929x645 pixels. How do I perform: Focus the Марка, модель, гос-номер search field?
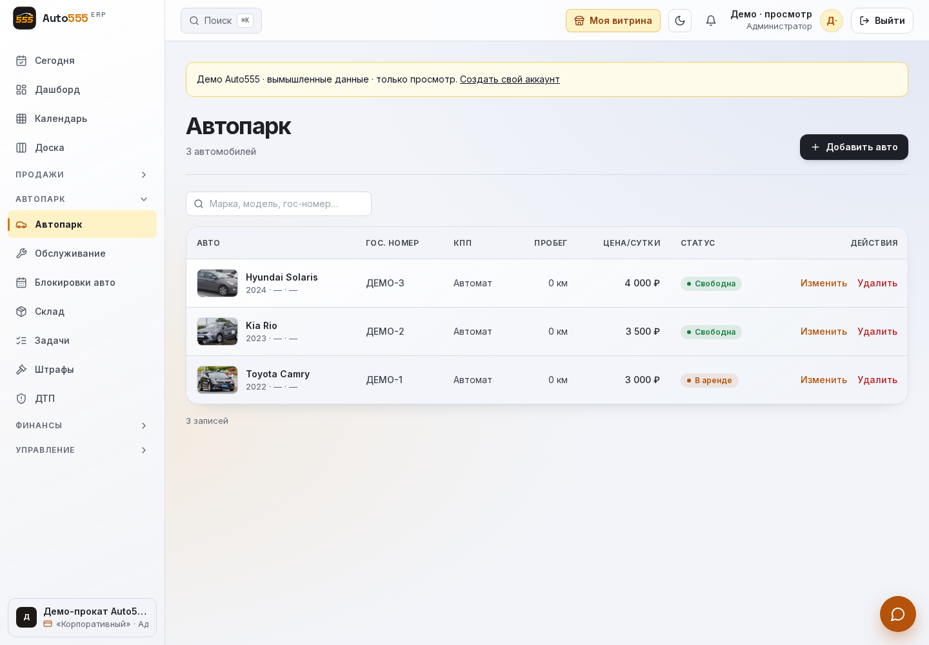279,204
